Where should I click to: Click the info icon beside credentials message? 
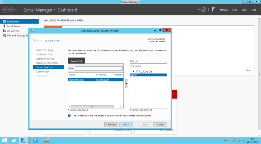coord(69,115)
